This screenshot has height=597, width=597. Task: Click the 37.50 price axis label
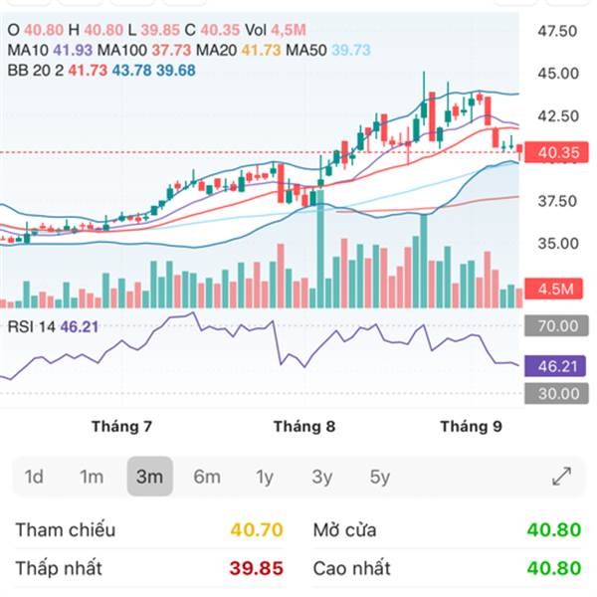click(x=557, y=201)
